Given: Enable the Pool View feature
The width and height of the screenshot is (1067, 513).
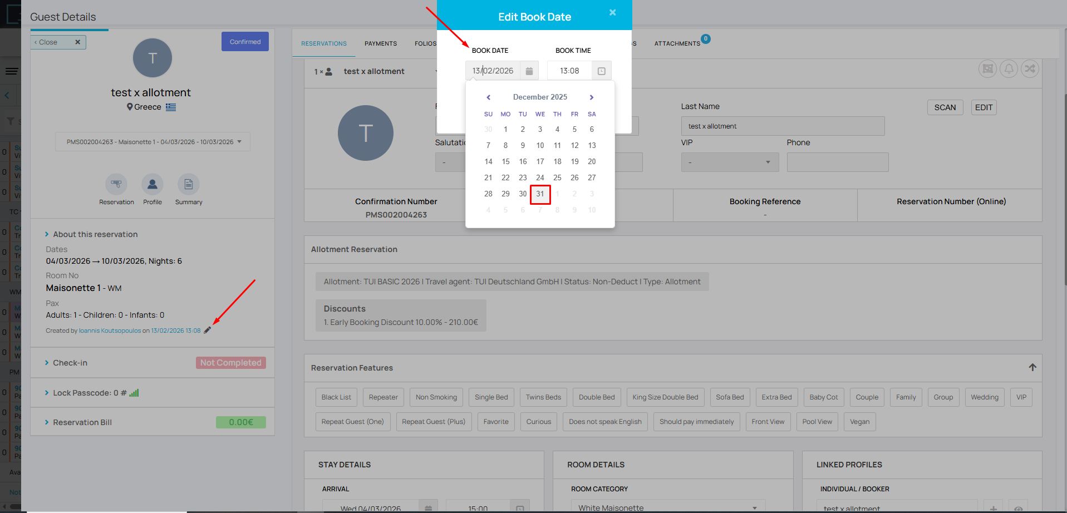Looking at the screenshot, I should [x=817, y=422].
